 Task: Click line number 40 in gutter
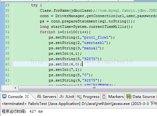click(x=7, y=64)
